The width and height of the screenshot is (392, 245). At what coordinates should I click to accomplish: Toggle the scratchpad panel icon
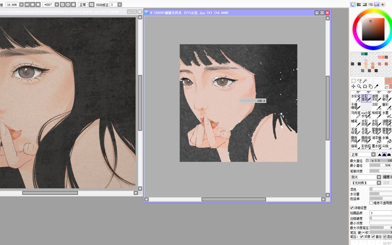coord(383,4)
